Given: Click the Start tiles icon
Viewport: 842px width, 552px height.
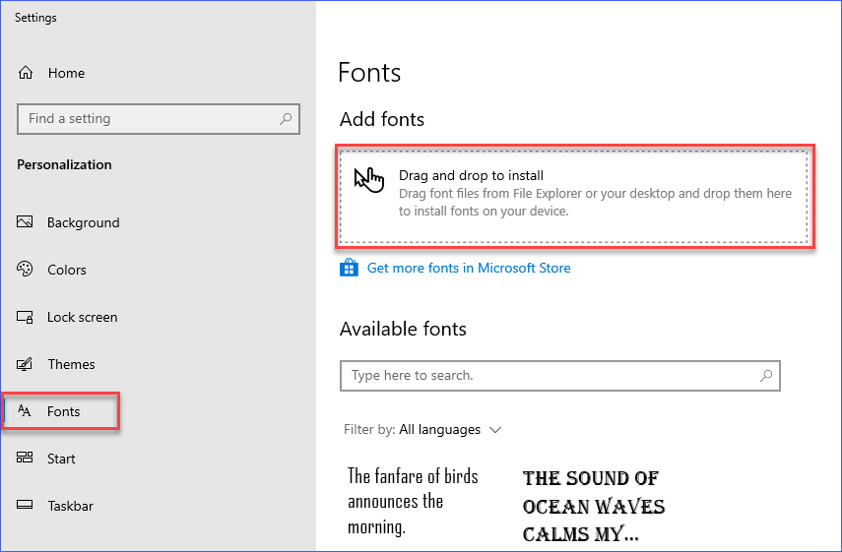Looking at the screenshot, I should [25, 458].
